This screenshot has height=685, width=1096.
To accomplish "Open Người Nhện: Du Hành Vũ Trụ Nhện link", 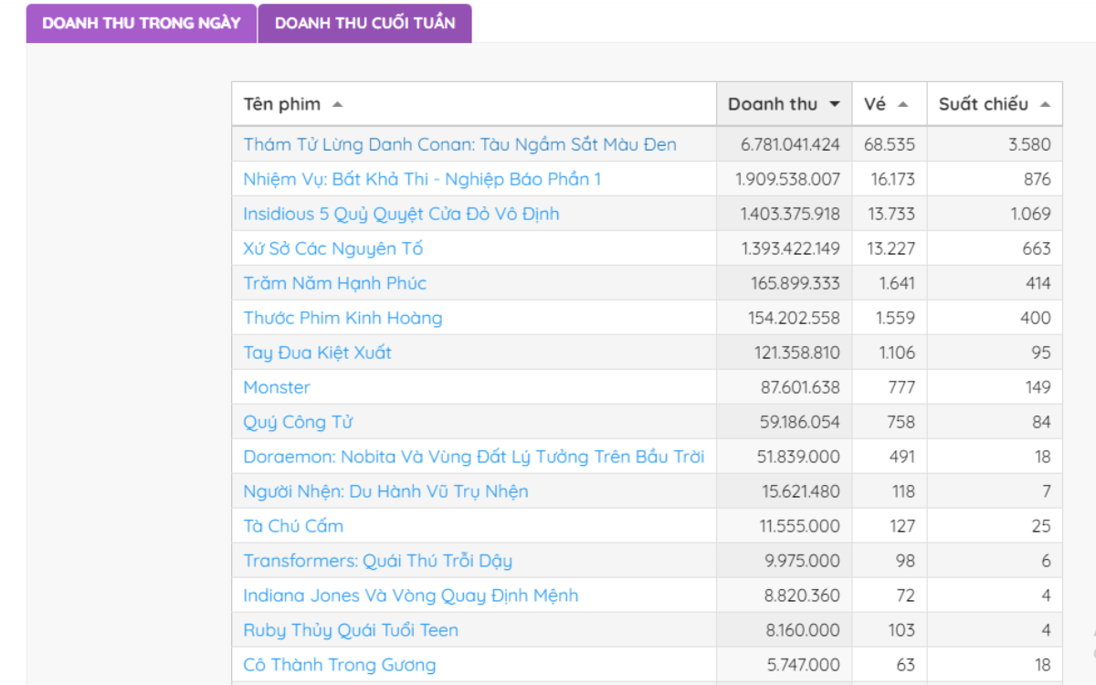I will (385, 491).
